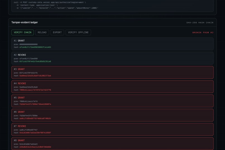Select ledger entry '#3 GRANT' title
Screen dimensions: 225x150
coord(19,69)
